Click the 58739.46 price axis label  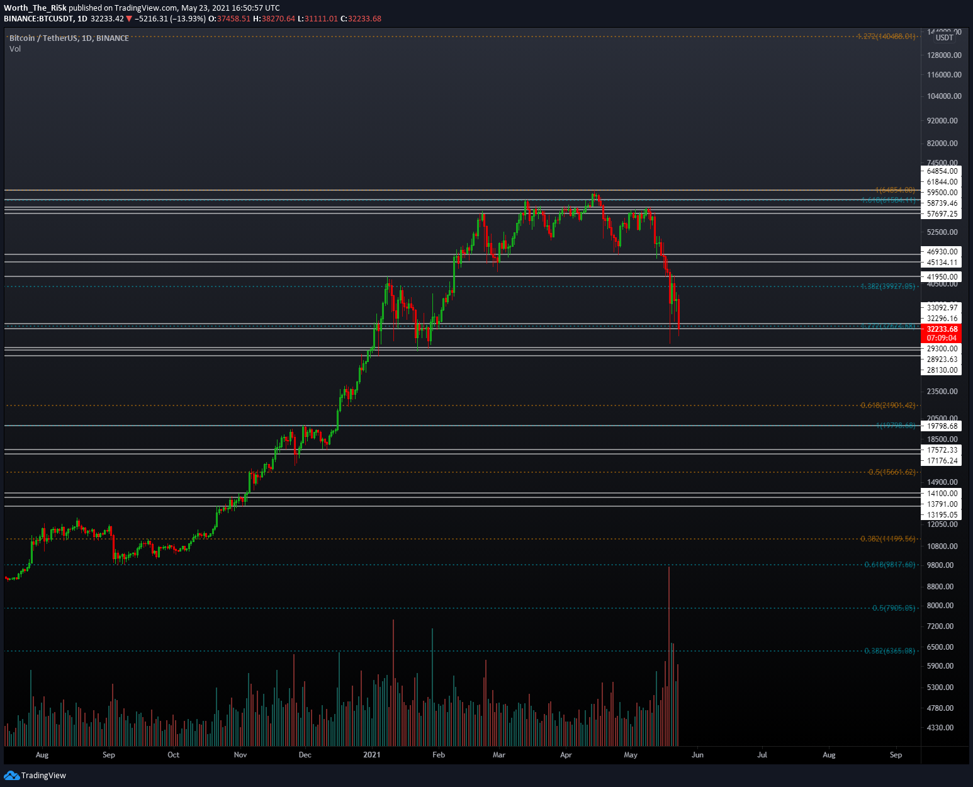[942, 203]
